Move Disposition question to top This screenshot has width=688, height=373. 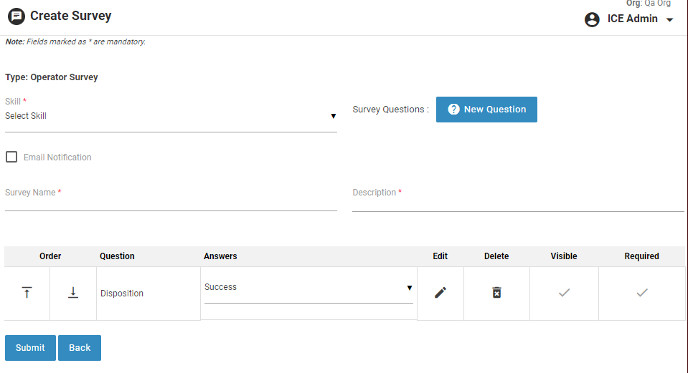[x=27, y=293]
